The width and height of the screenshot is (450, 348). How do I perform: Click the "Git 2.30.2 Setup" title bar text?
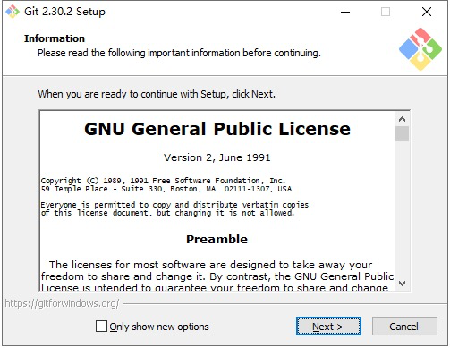point(64,12)
